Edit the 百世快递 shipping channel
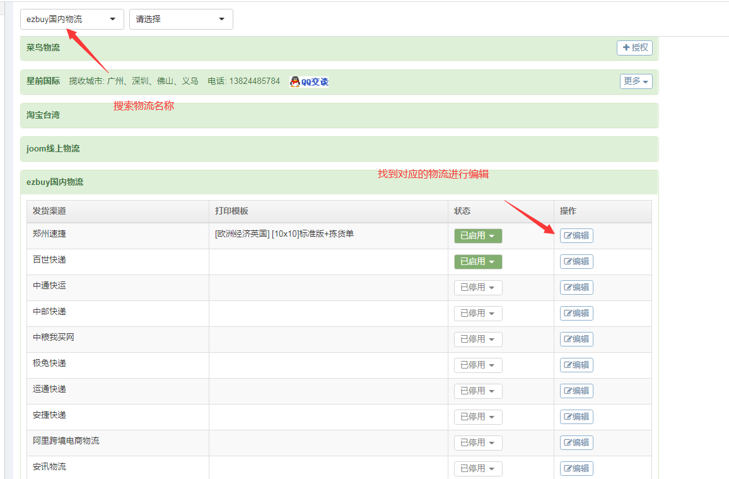The image size is (729, 479). pyautogui.click(x=576, y=261)
